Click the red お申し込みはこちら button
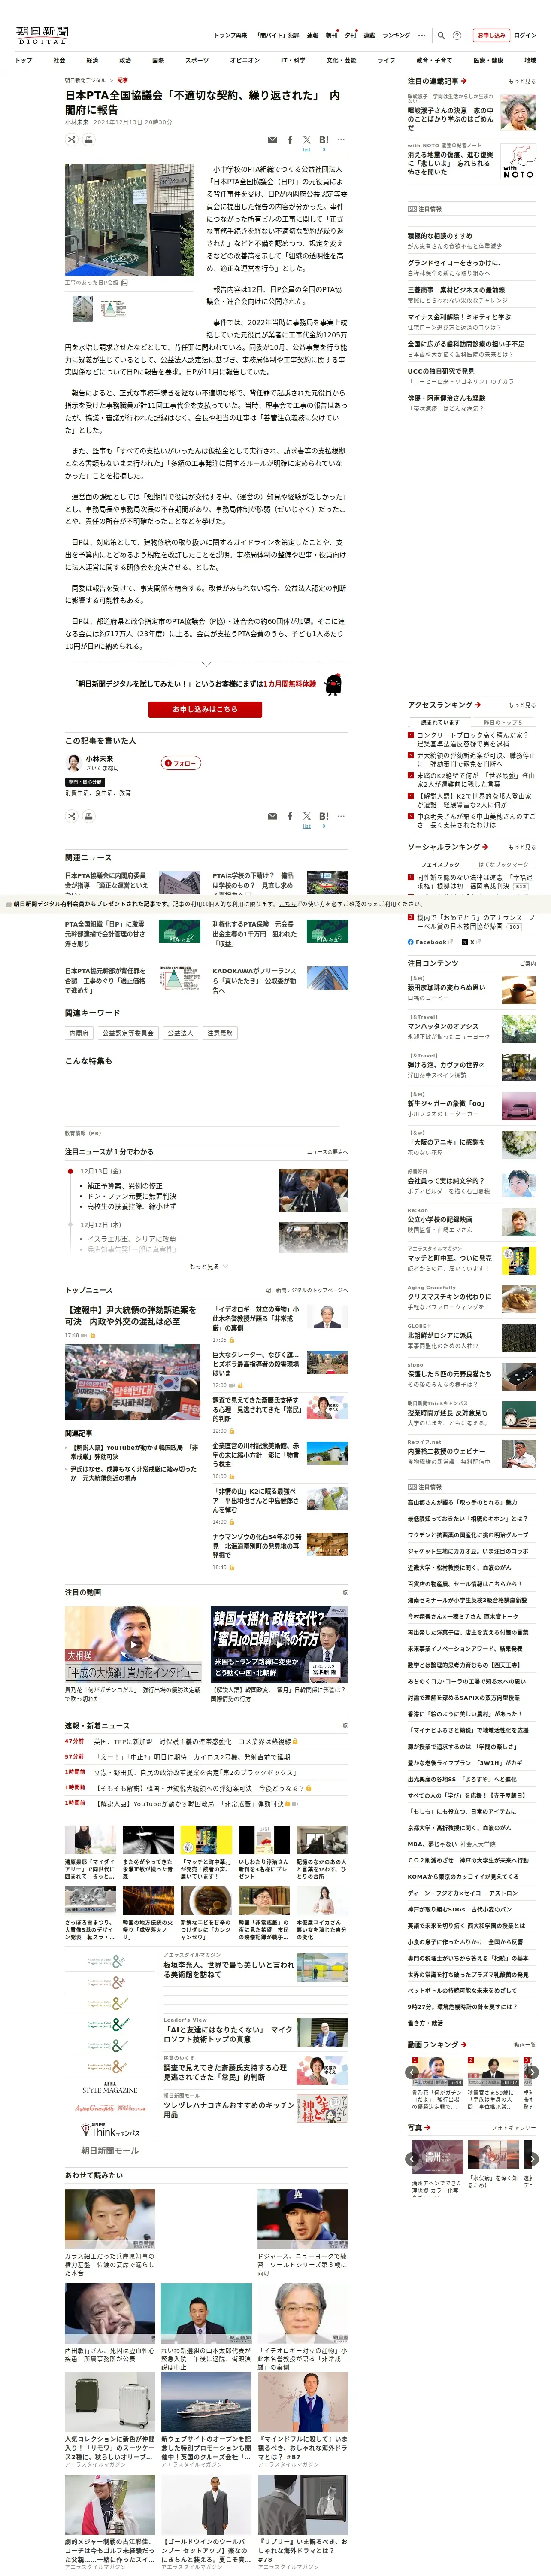The height and width of the screenshot is (2576, 551). point(205,709)
